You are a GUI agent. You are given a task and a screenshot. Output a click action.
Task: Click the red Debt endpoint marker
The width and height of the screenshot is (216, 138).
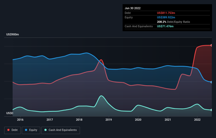pos(212,45)
